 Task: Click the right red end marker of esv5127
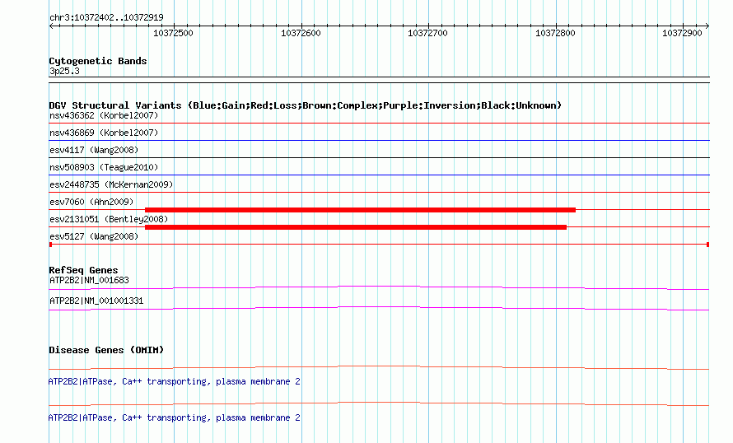(x=707, y=245)
